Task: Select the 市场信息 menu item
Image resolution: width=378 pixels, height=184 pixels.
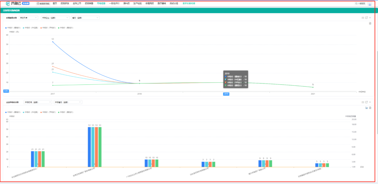Action: point(101,3)
